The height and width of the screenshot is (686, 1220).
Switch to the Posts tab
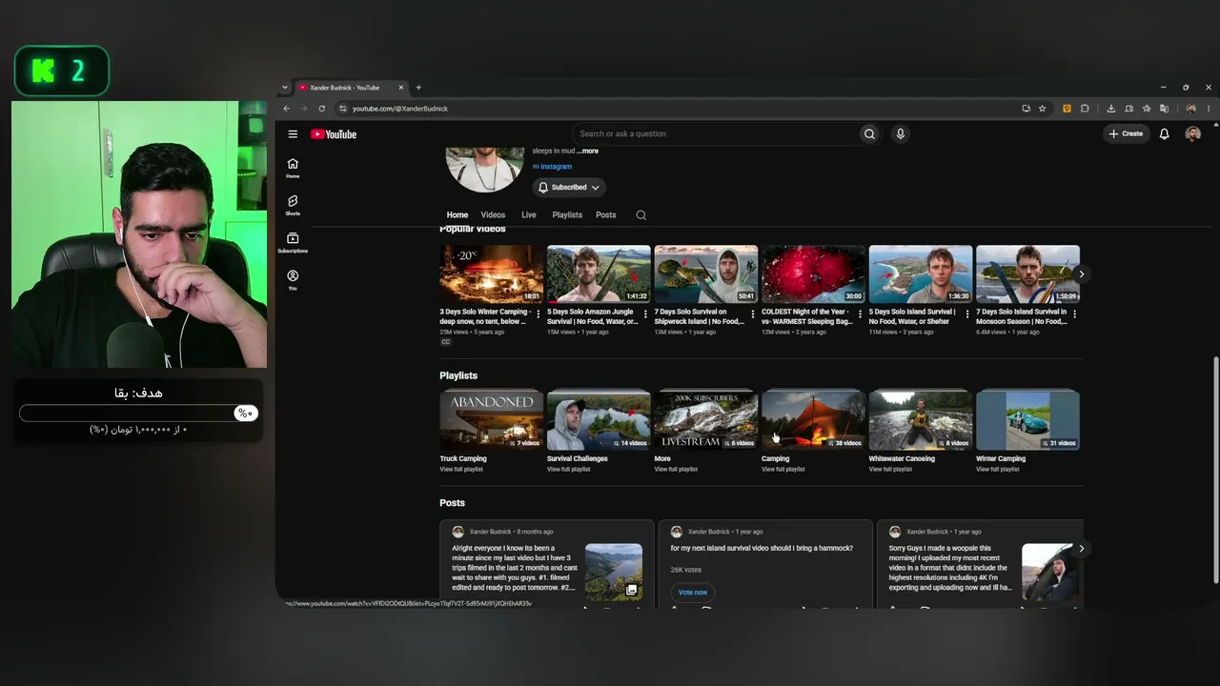point(606,215)
